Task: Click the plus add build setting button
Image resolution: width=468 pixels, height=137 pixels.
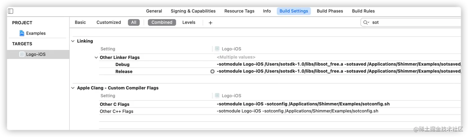Action: [x=210, y=23]
